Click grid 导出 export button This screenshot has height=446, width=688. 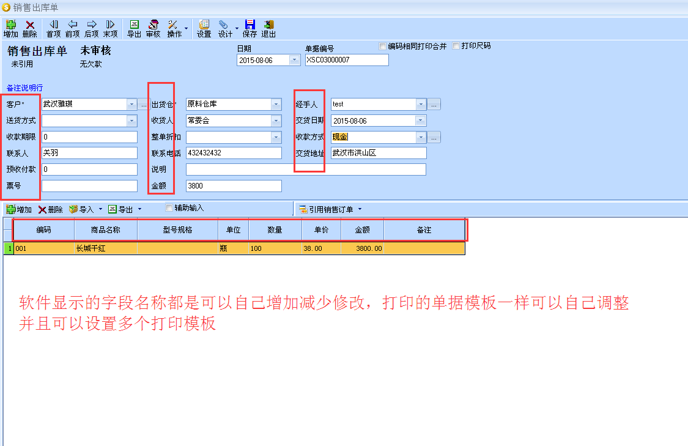coord(120,209)
